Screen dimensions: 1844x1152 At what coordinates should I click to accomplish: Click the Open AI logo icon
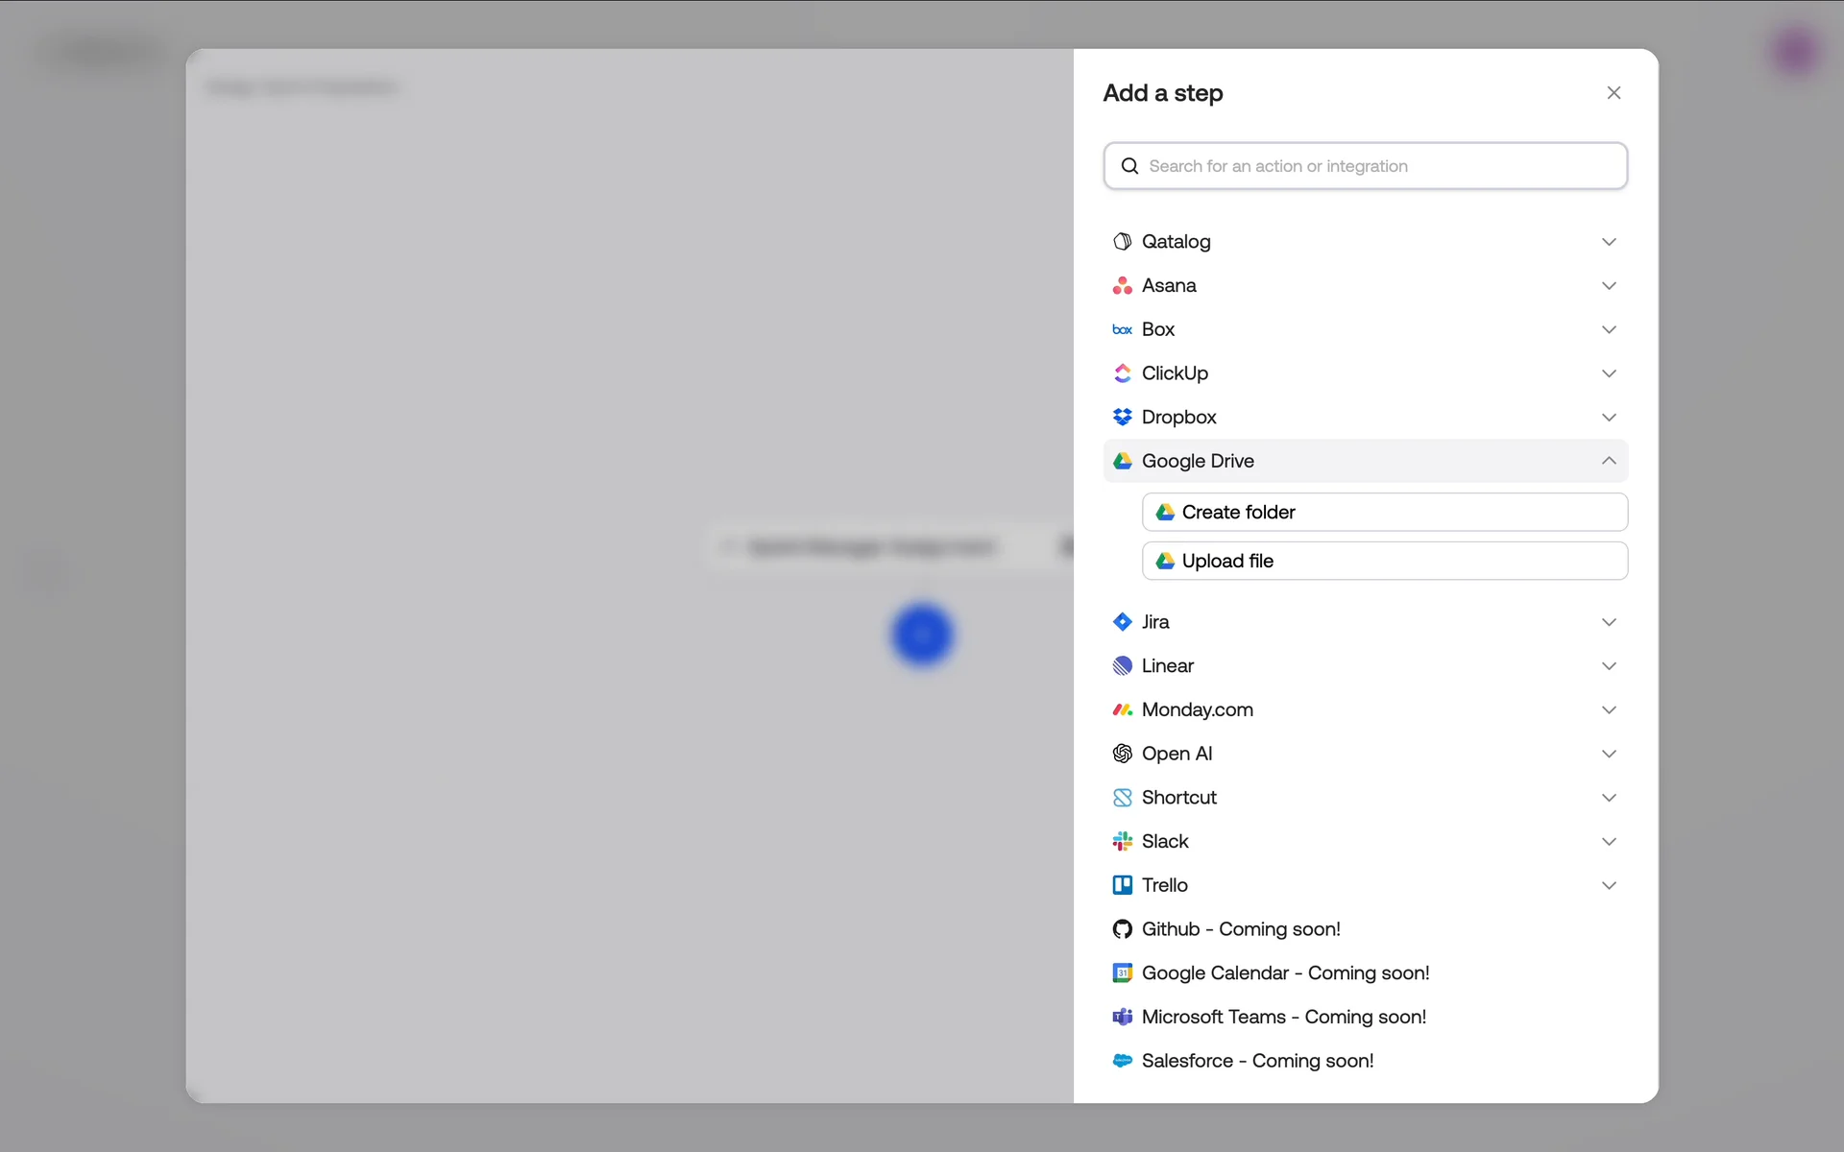[1122, 754]
